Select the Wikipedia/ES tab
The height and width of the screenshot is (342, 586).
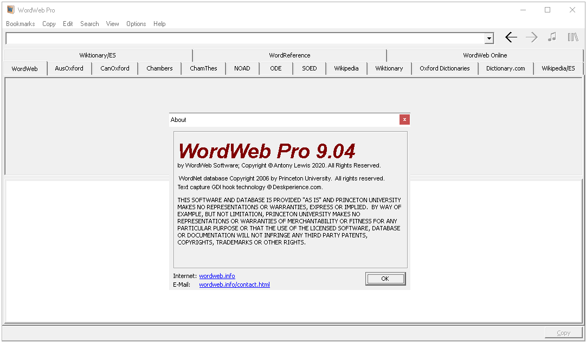(x=558, y=68)
